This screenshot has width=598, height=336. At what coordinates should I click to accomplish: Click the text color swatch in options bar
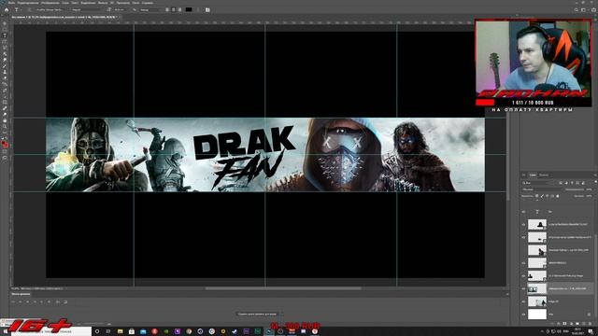point(189,9)
